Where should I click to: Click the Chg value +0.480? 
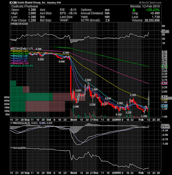[155, 14]
